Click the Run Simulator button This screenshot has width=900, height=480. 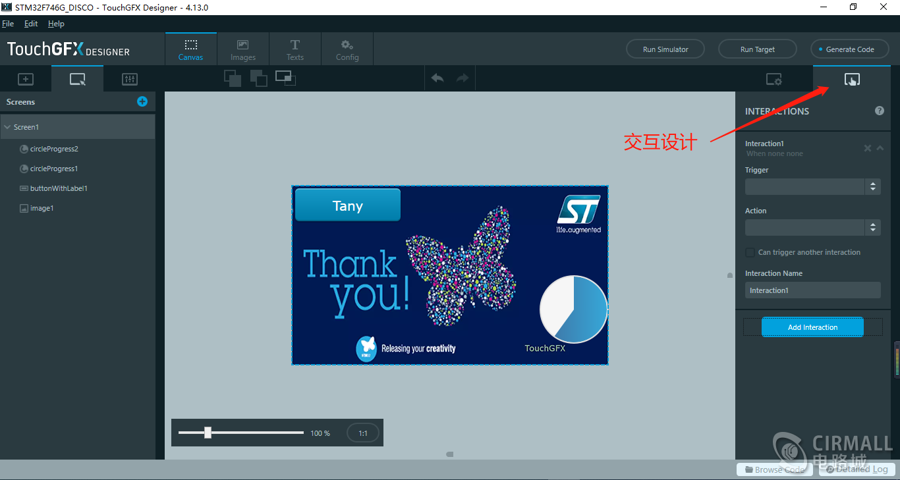click(x=665, y=49)
